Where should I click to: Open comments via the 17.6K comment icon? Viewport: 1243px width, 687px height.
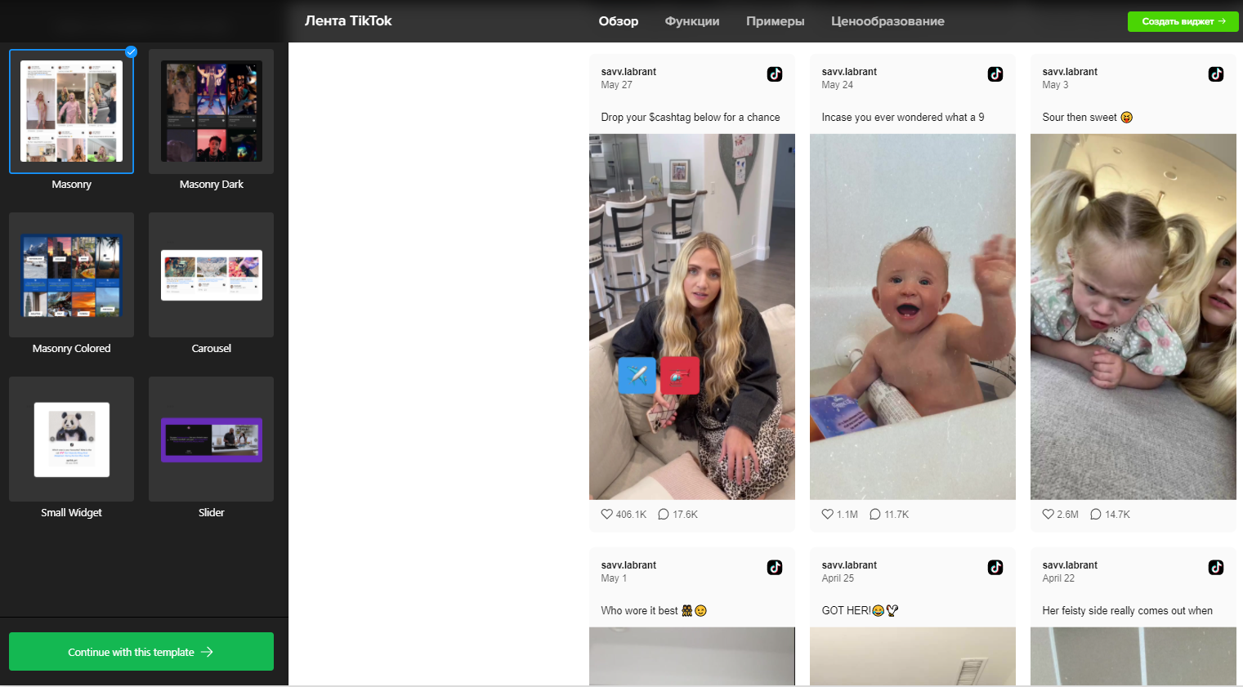pos(662,514)
